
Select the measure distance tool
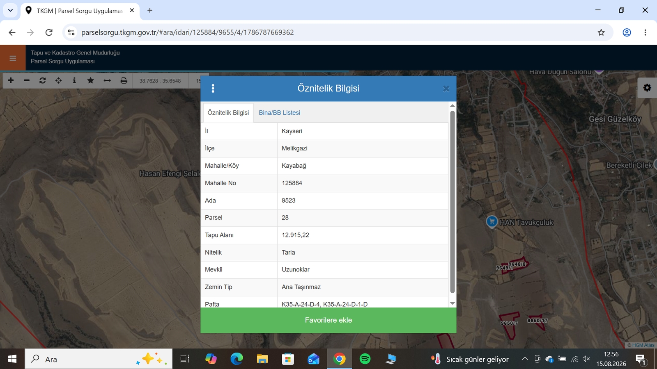[x=107, y=80]
